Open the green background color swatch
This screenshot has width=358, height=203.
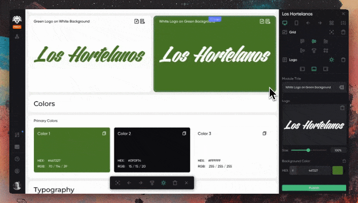point(338,170)
